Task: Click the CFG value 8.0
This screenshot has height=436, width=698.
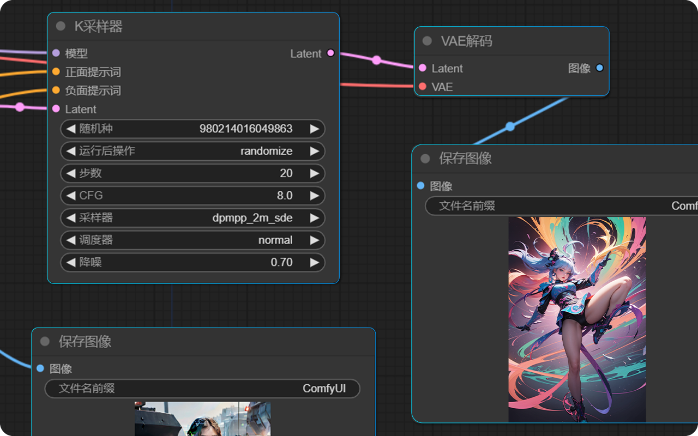Action: click(285, 195)
